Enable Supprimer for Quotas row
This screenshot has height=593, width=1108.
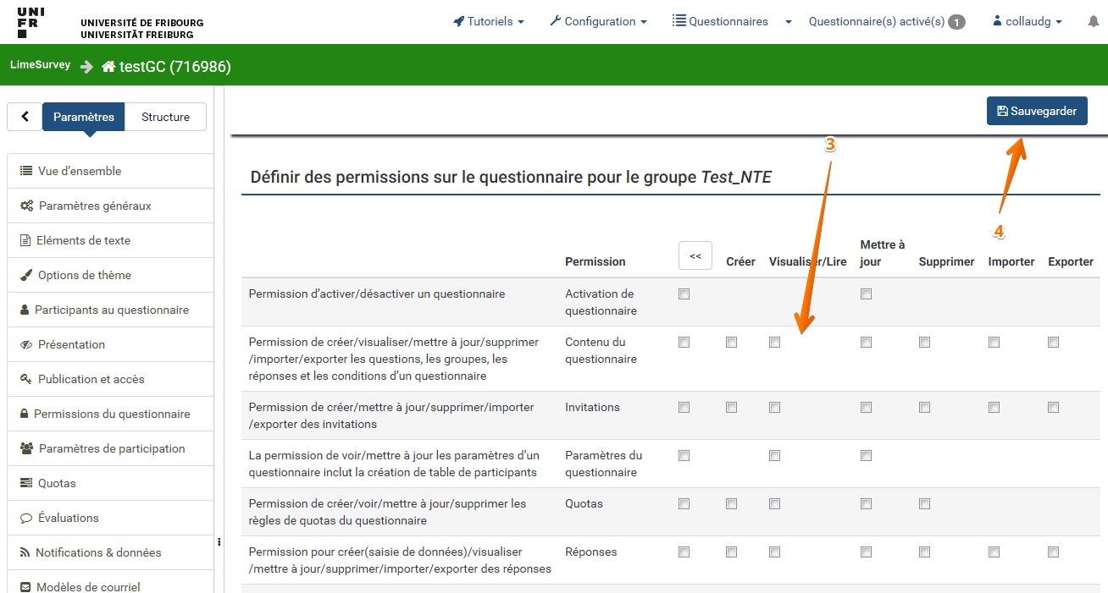coord(925,504)
